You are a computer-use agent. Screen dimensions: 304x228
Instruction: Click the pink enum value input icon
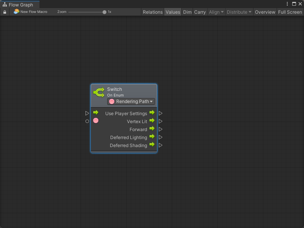(96, 120)
